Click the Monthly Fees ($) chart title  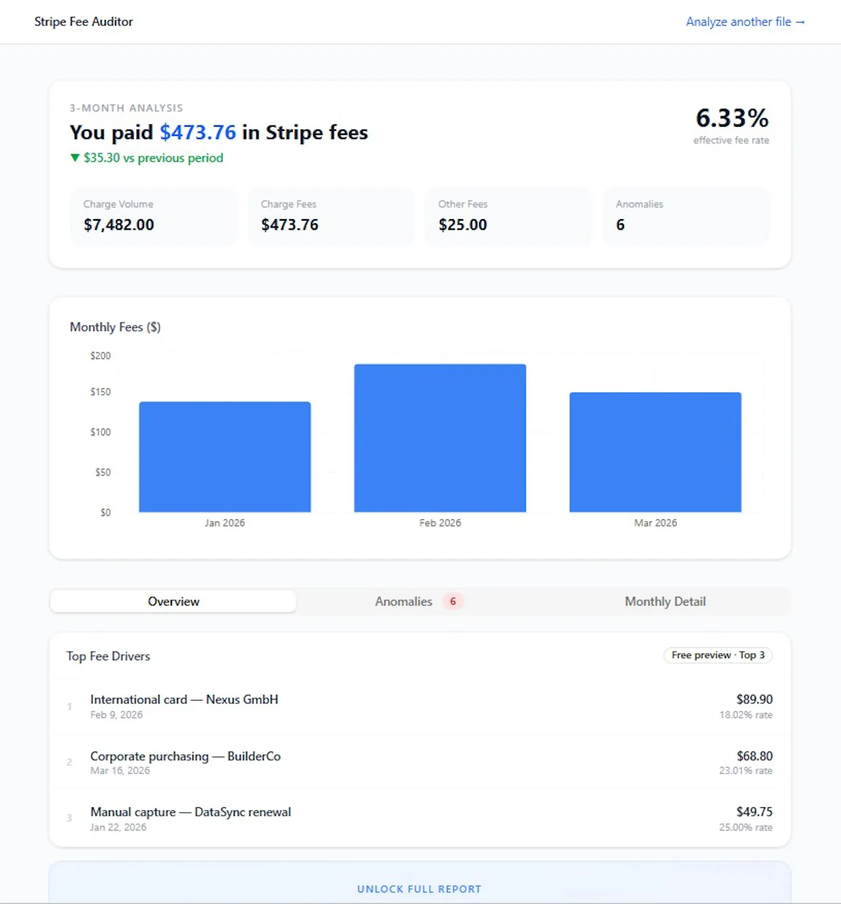[x=115, y=327]
